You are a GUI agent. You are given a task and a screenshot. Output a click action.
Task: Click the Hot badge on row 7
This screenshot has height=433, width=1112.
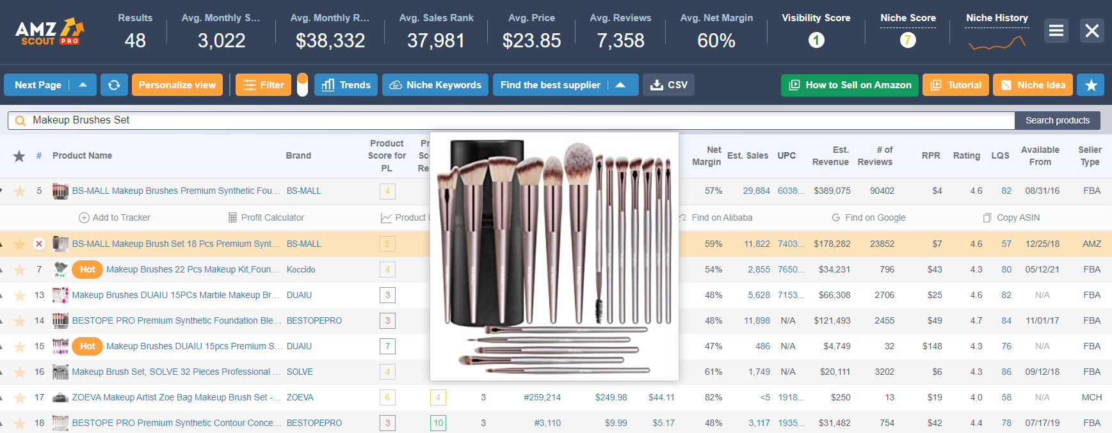pos(88,269)
